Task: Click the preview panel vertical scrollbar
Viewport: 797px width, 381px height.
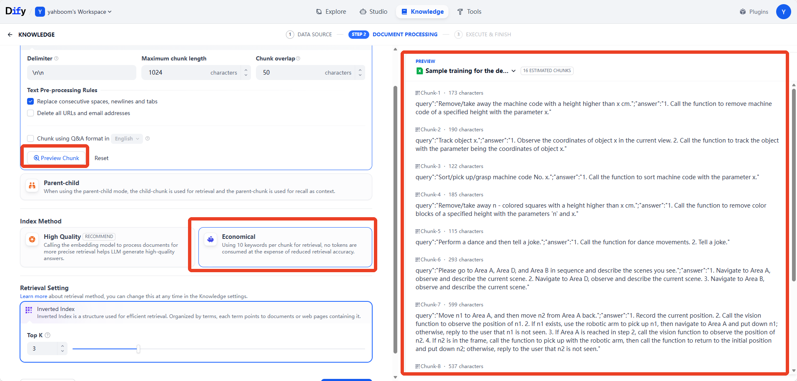Action: point(794,185)
